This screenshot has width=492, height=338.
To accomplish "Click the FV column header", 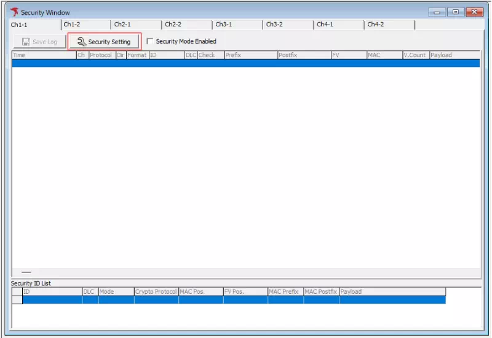I will (349, 55).
